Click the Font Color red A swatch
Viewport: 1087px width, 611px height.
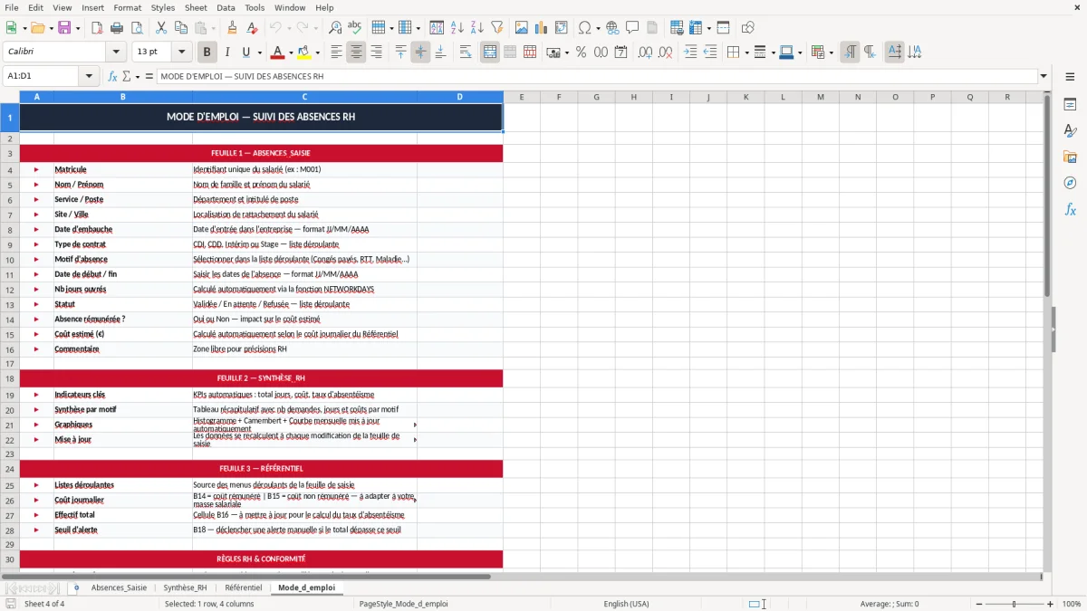278,53
